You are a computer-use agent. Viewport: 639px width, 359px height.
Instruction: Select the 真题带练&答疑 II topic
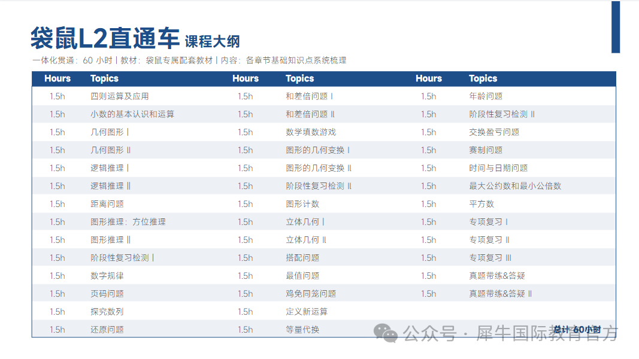click(x=501, y=293)
